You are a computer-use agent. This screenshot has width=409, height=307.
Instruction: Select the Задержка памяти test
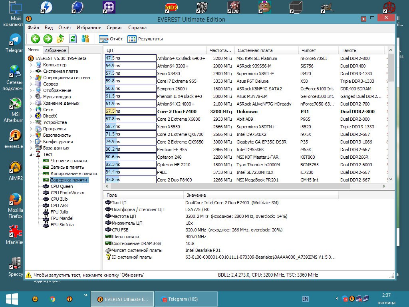69,180
